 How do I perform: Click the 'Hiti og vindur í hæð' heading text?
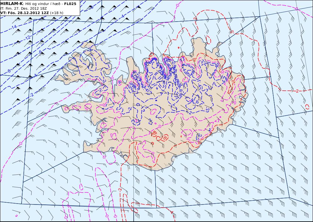coord(44,4)
